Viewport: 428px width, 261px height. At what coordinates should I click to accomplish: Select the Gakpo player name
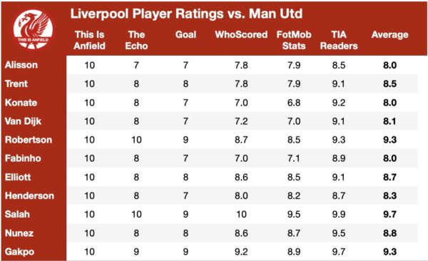(x=20, y=252)
